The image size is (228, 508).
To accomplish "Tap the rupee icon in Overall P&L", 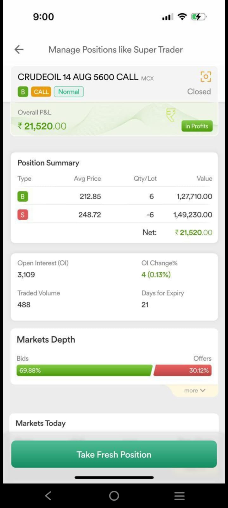I will pyautogui.click(x=171, y=115).
